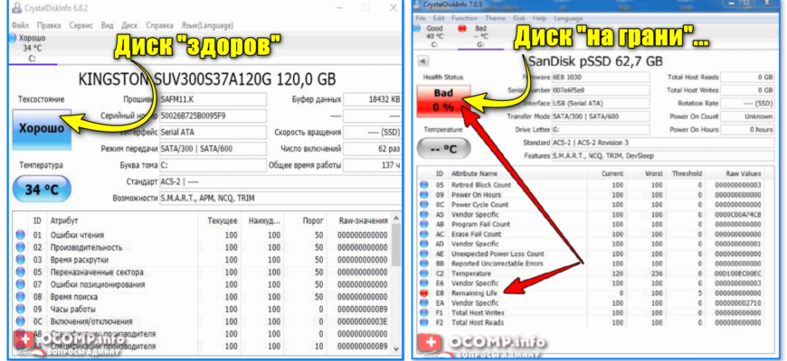Click the Interface field USB (Serial ATA)
This screenshot has width=787, height=361.
pyautogui.click(x=601, y=104)
